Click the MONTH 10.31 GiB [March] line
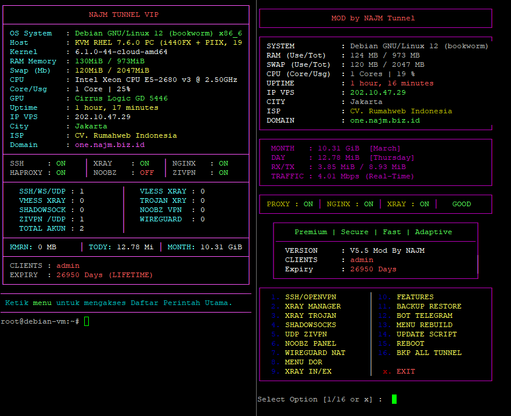511x416 pixels. (336, 148)
